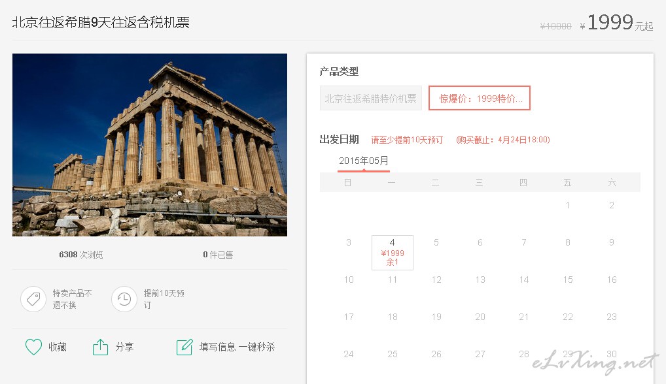Click the 五 weekday header

pos(567,183)
